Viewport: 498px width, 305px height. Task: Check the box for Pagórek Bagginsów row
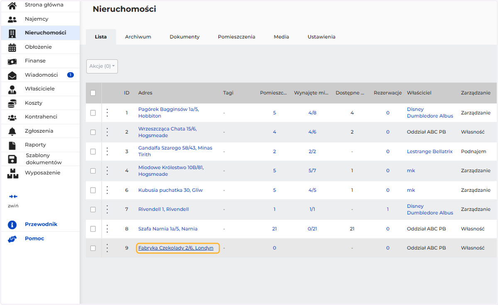click(x=93, y=113)
